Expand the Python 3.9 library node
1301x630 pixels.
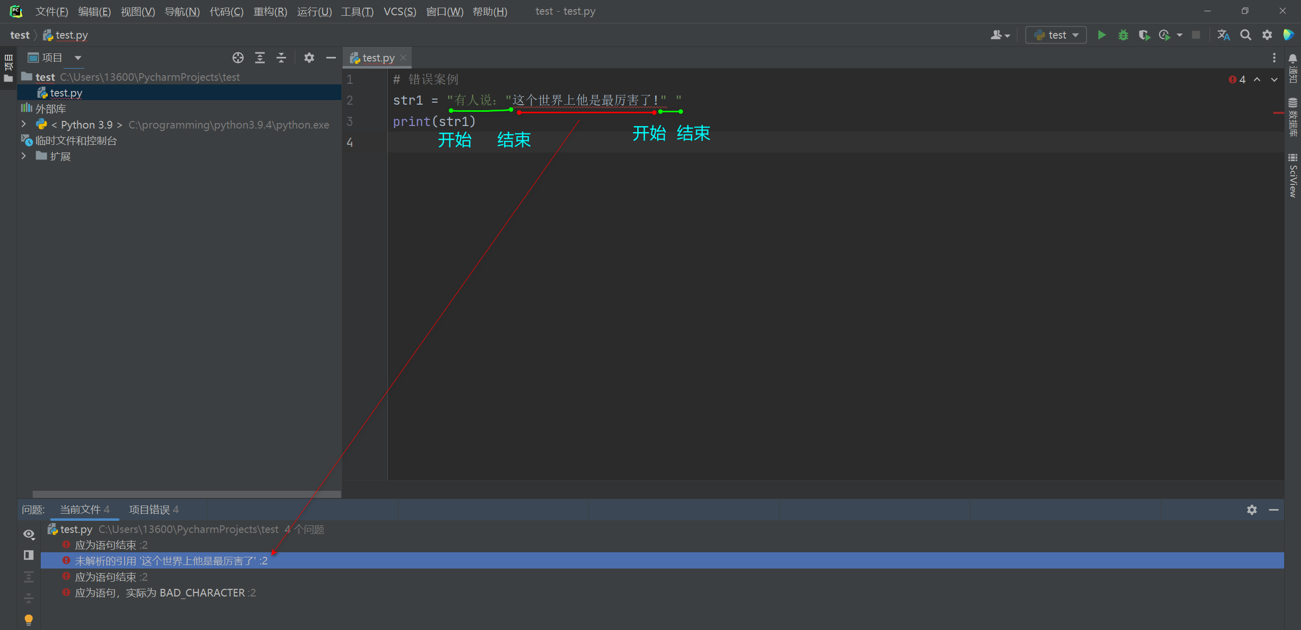click(23, 124)
